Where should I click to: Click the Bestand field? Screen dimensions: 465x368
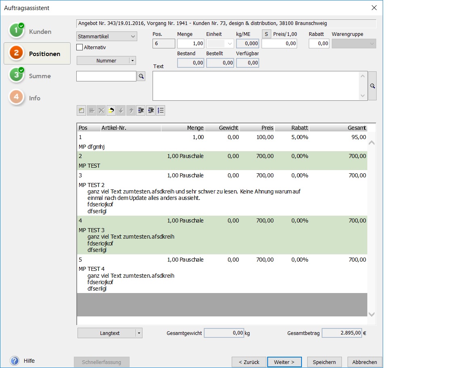pyautogui.click(x=191, y=63)
